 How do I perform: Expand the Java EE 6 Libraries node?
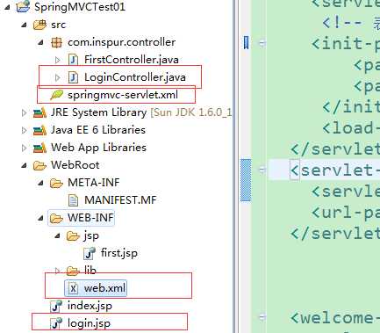click(x=25, y=130)
